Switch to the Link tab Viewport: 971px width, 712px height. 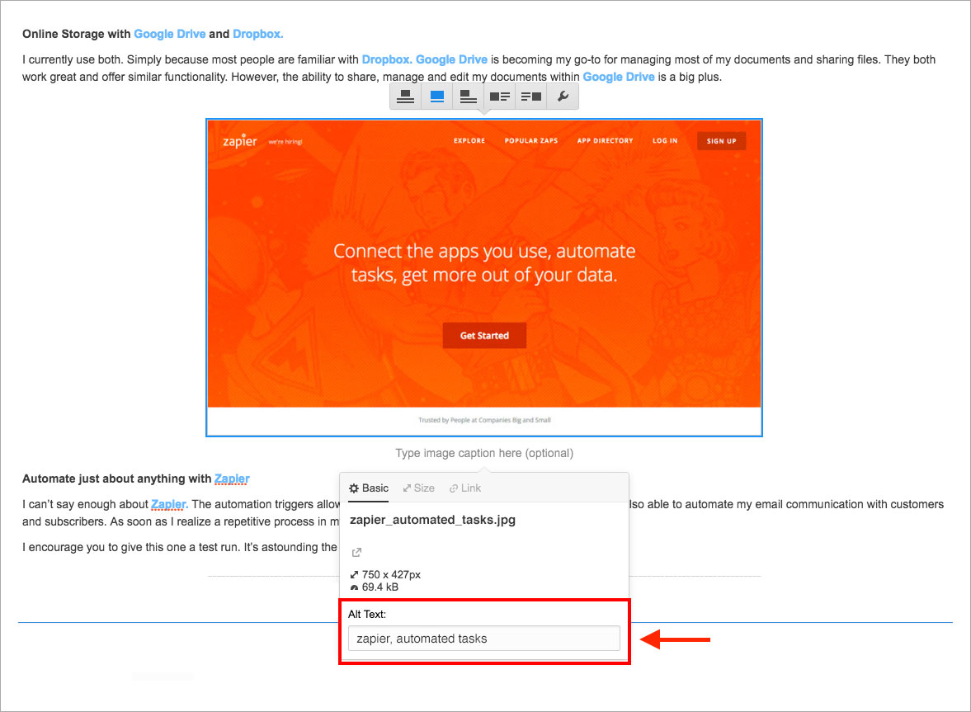pyautogui.click(x=465, y=488)
